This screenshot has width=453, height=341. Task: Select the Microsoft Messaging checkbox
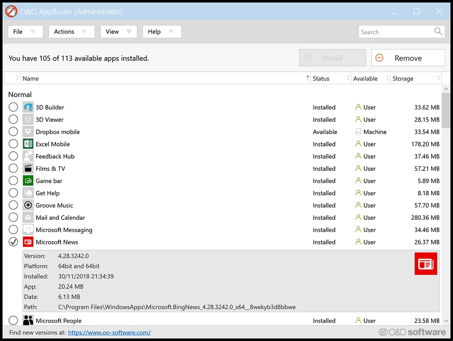pyautogui.click(x=13, y=230)
